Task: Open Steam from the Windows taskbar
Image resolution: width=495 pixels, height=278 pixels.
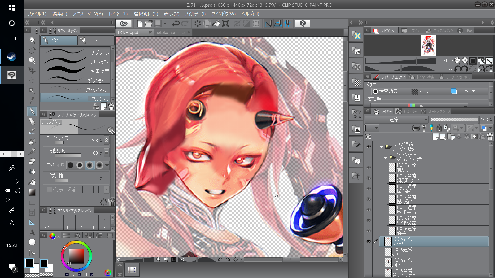Action: pos(12,56)
